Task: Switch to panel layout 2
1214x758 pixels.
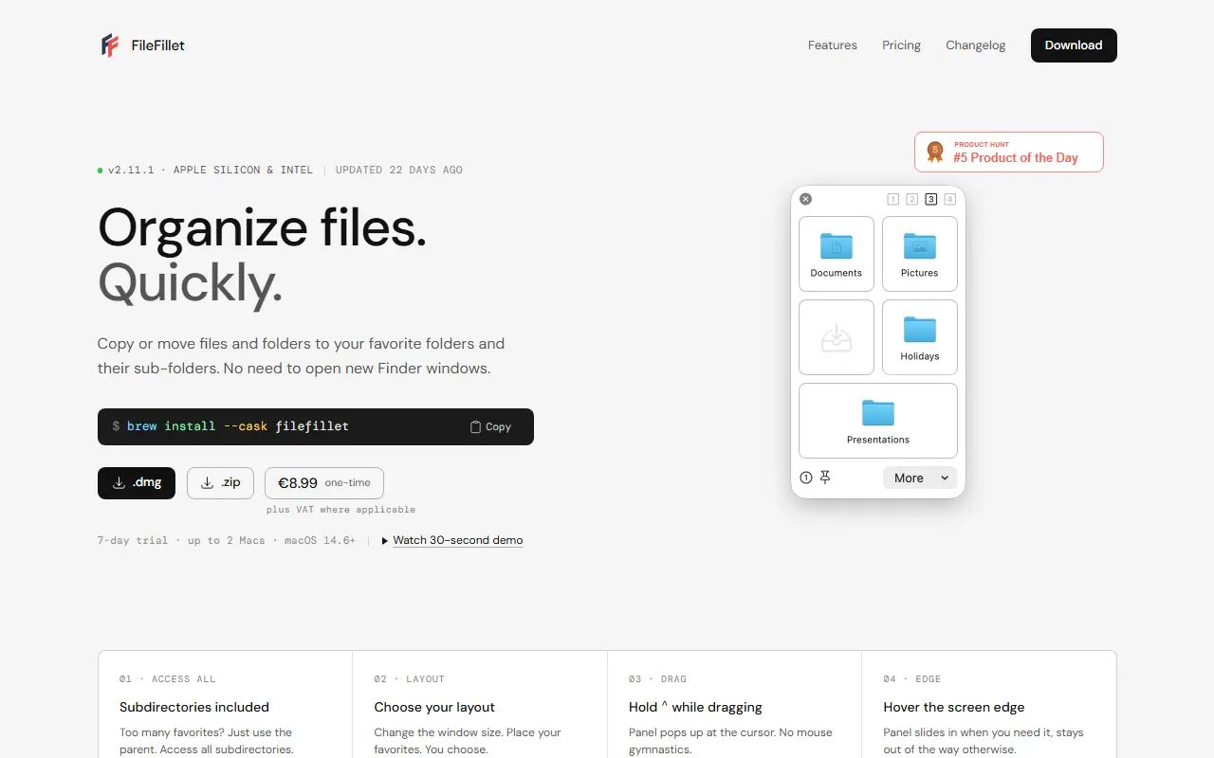Action: pyautogui.click(x=911, y=199)
